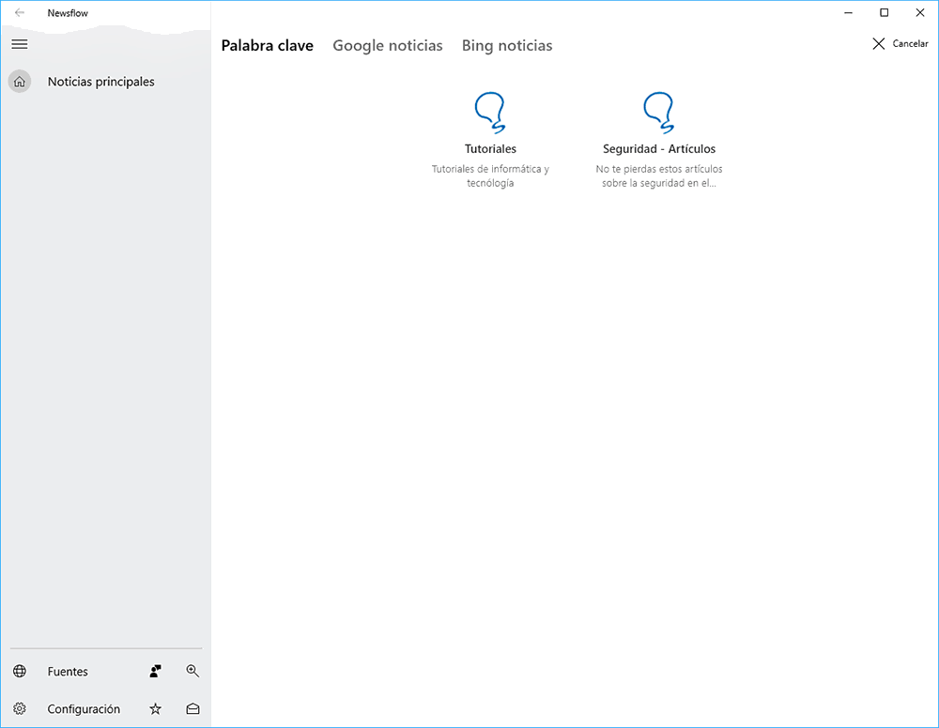Click the open envelope icon

pyautogui.click(x=192, y=709)
